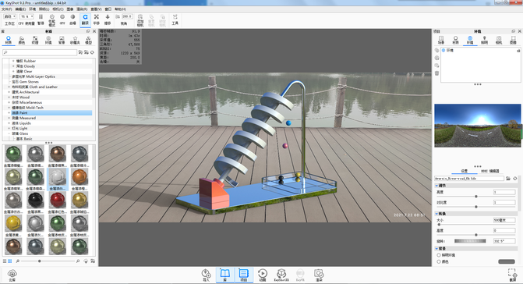Open KeyShotXR from bottom toolbar
Screen dimensions: 523x284
click(281, 275)
